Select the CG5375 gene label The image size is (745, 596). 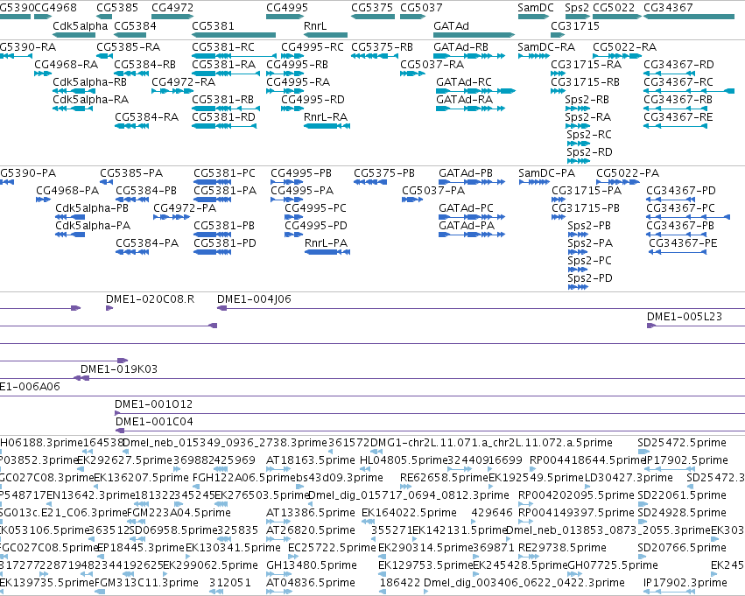[372, 8]
